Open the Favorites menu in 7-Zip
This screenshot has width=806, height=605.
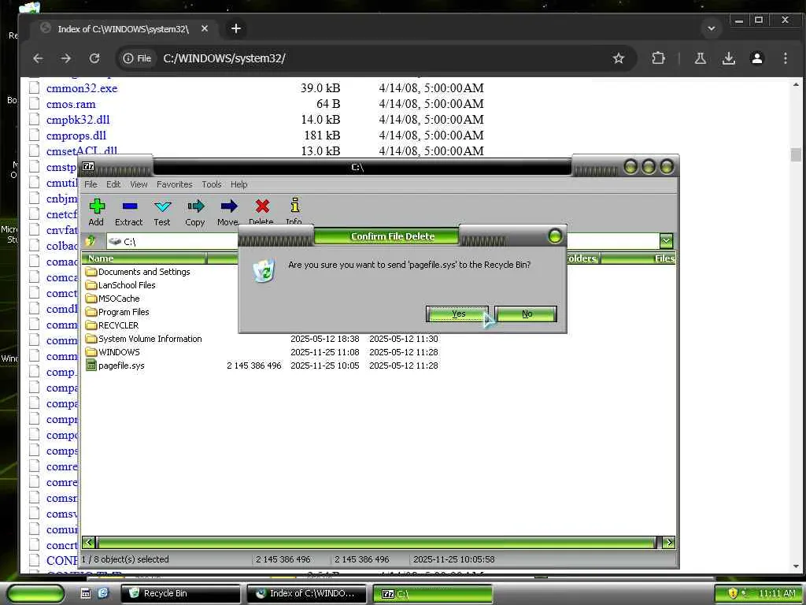[x=174, y=184]
